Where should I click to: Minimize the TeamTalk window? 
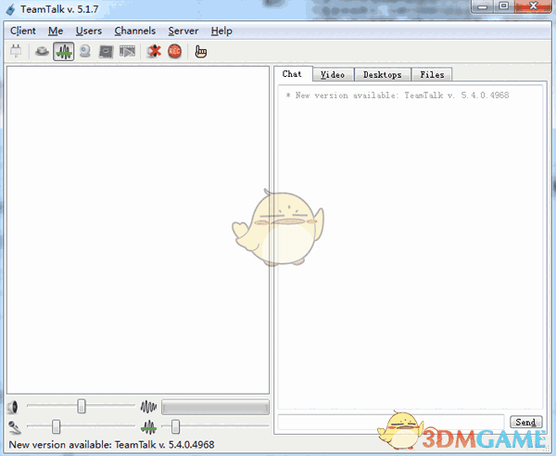tap(482, 6)
